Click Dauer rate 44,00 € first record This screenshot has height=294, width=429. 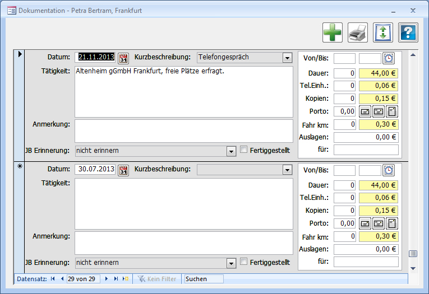[x=379, y=73]
